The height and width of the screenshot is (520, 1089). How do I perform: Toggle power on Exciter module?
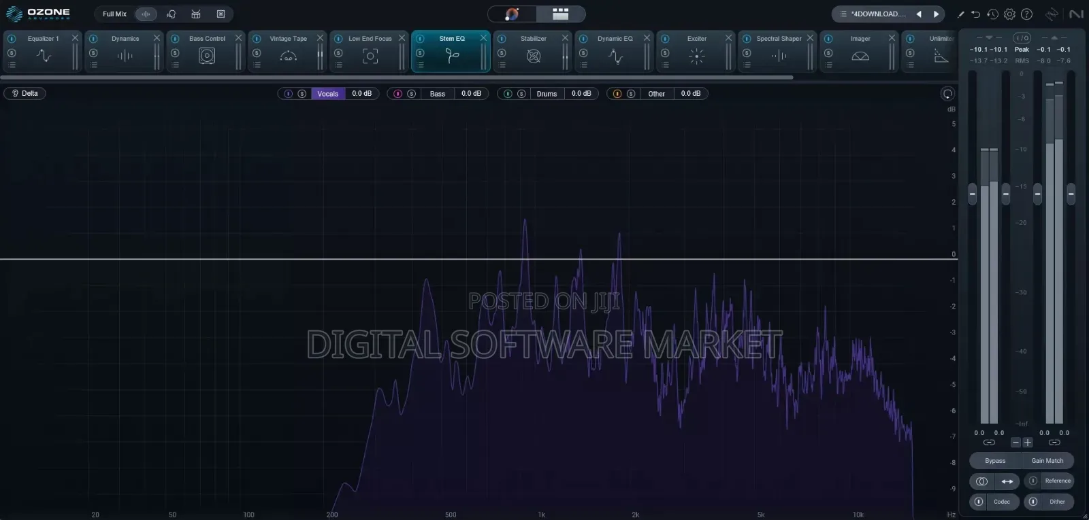click(665, 39)
